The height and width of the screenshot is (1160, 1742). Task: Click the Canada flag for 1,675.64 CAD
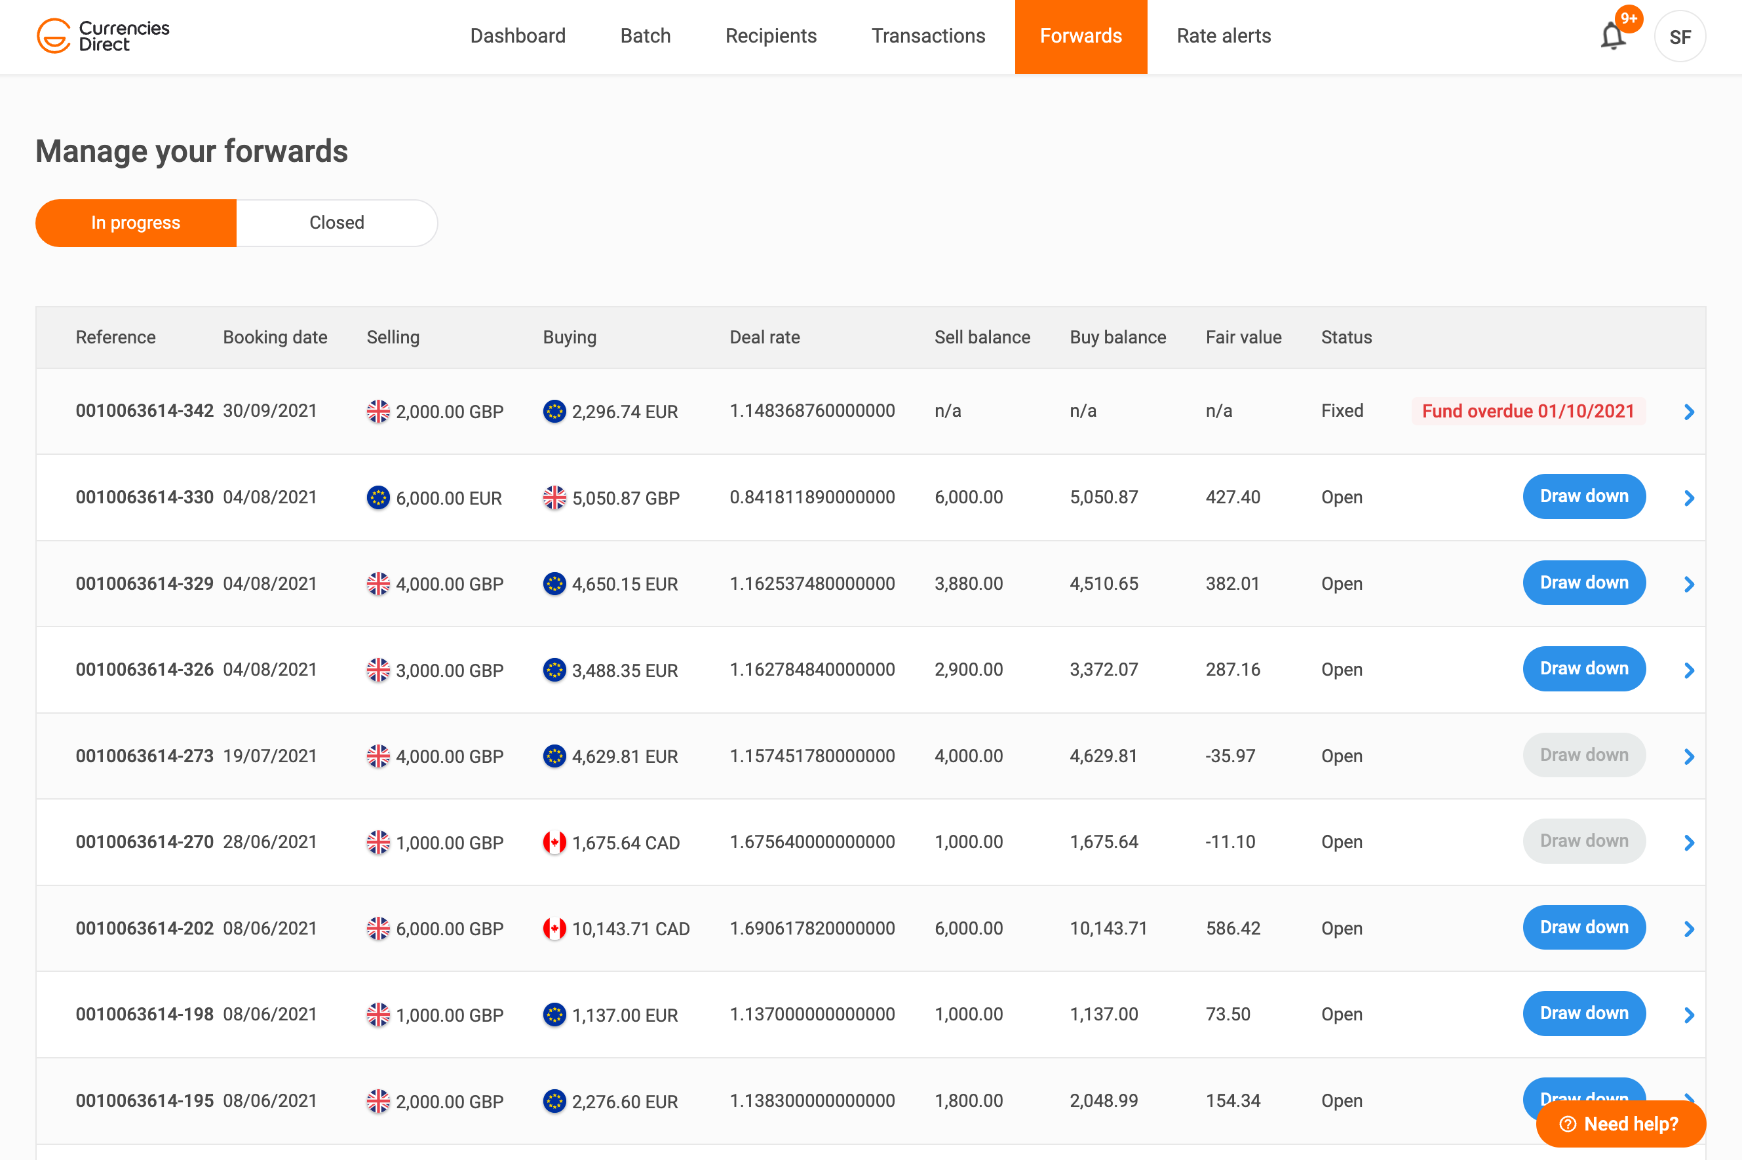click(x=554, y=843)
